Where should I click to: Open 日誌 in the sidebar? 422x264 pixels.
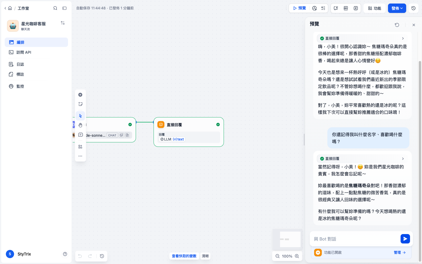click(x=36, y=64)
